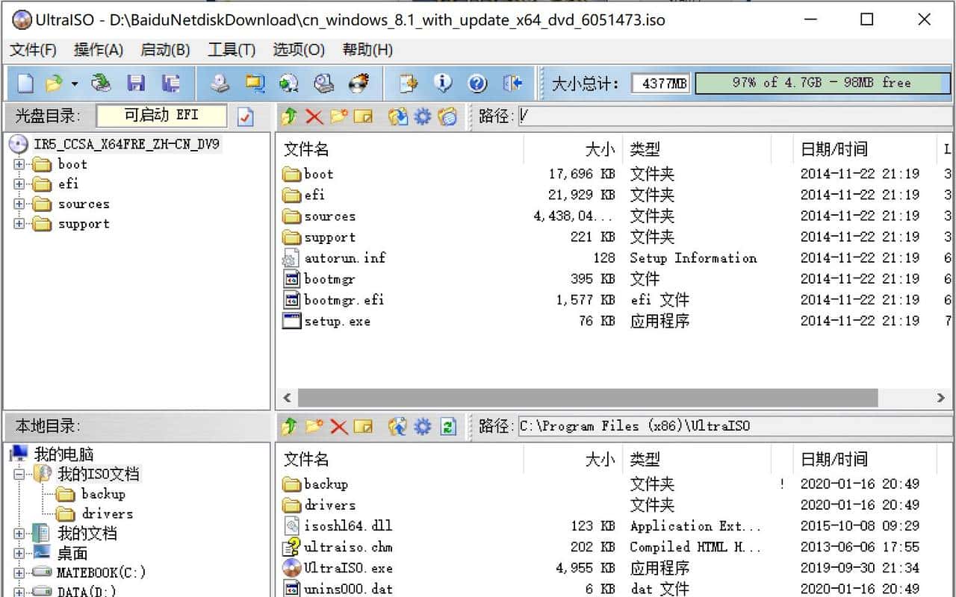956x597 pixels.
Task: Click the Exit door icon in toolbar
Action: [512, 83]
